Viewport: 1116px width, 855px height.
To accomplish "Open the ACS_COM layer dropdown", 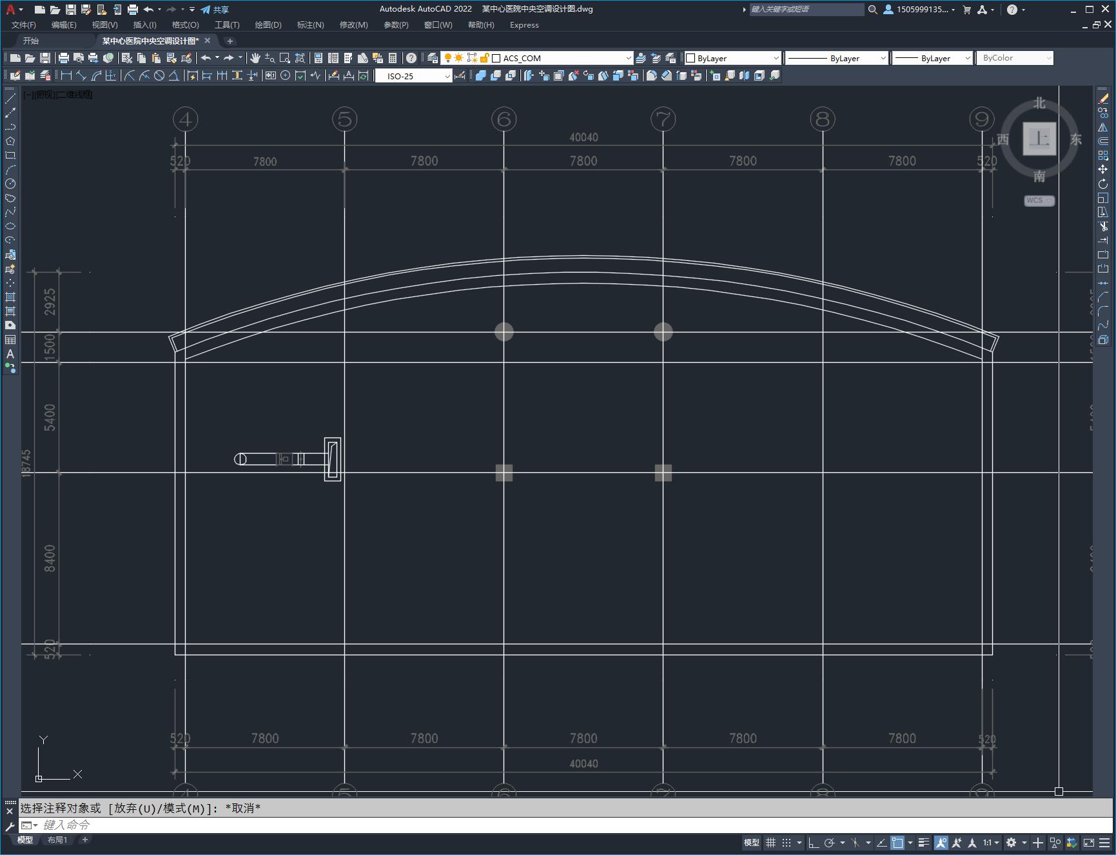I will pos(629,58).
